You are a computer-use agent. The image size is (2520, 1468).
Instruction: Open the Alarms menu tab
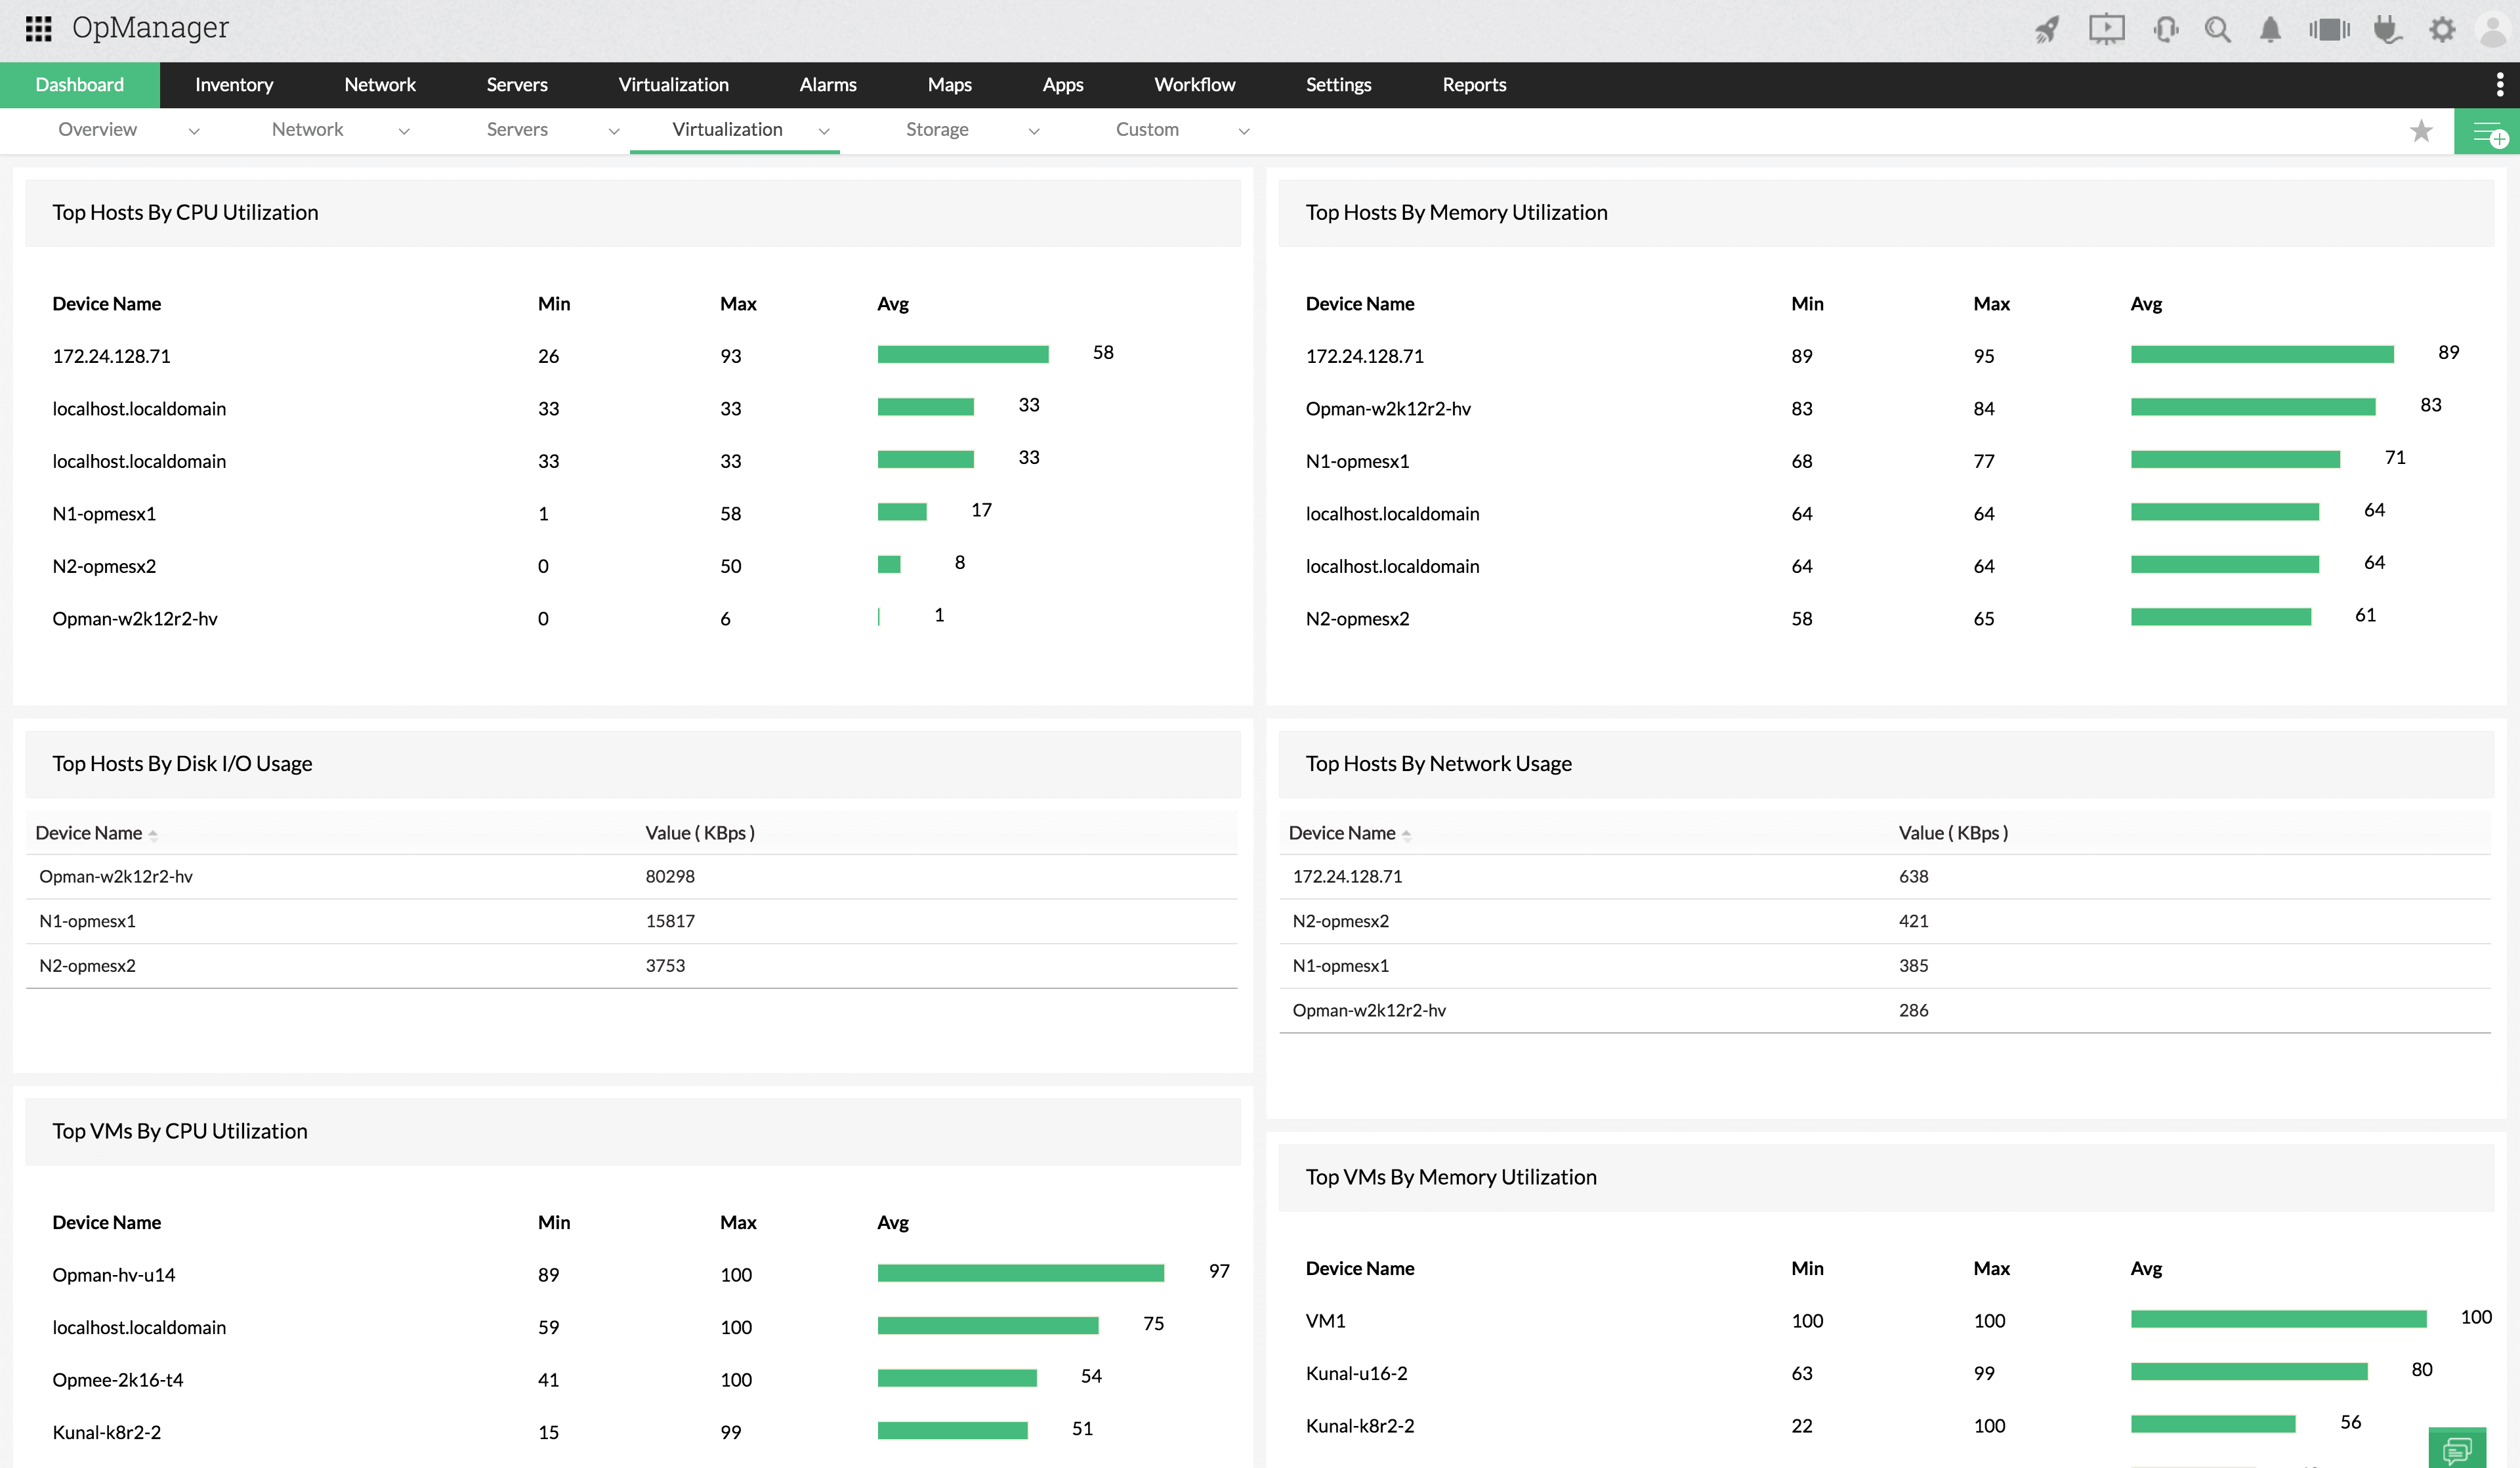[827, 85]
